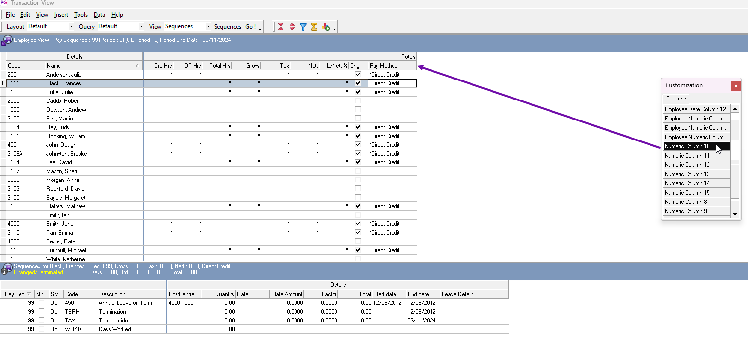Click Pay Method cell for Tan, Emma
The height and width of the screenshot is (341, 748).
pyautogui.click(x=393, y=233)
